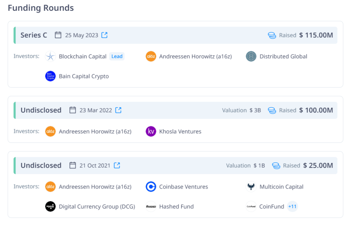Viewport: 352px width, 229px height.
Task: Open the Blockchain Capital investor link
Action: pyautogui.click(x=83, y=56)
